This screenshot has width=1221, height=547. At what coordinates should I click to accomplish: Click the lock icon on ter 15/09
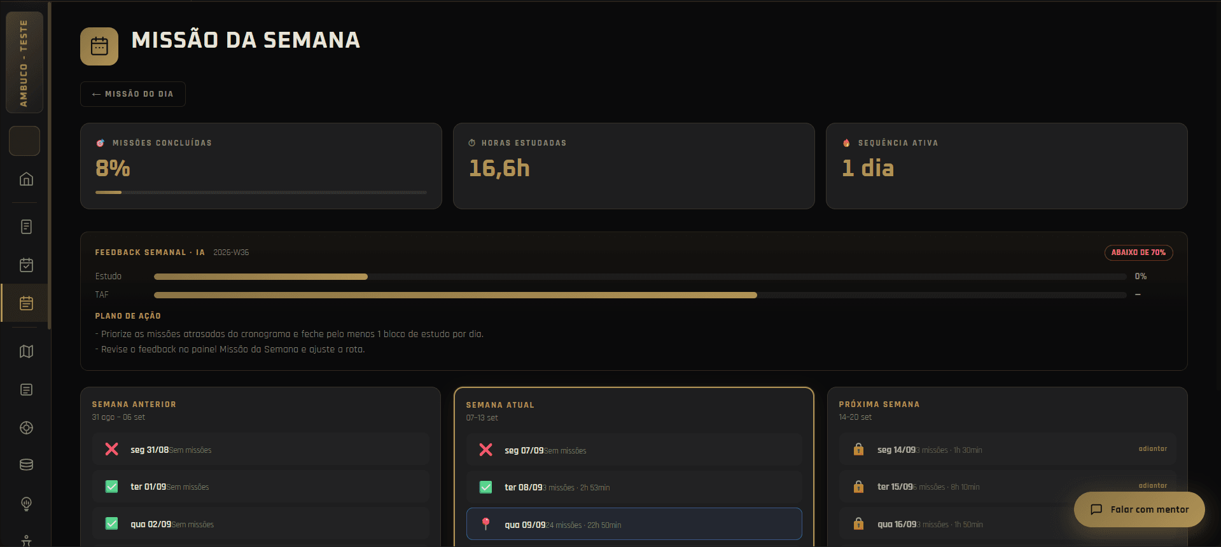coord(858,487)
